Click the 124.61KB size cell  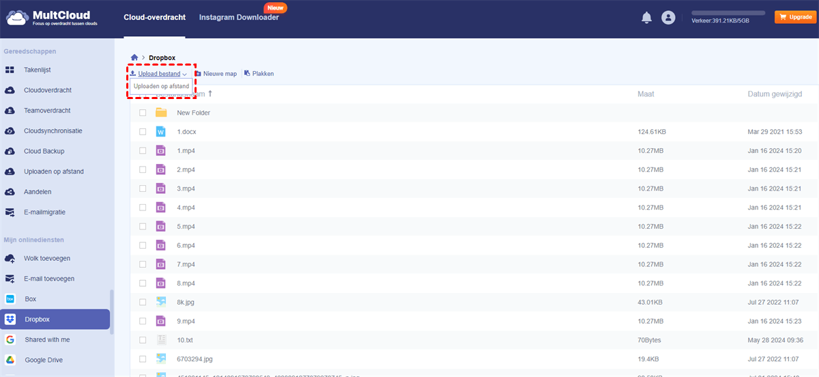(652, 132)
